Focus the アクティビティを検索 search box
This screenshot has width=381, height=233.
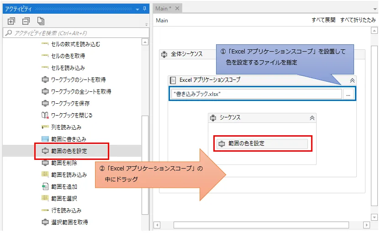pos(76,33)
